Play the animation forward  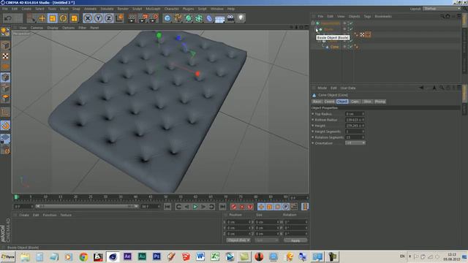point(195,207)
